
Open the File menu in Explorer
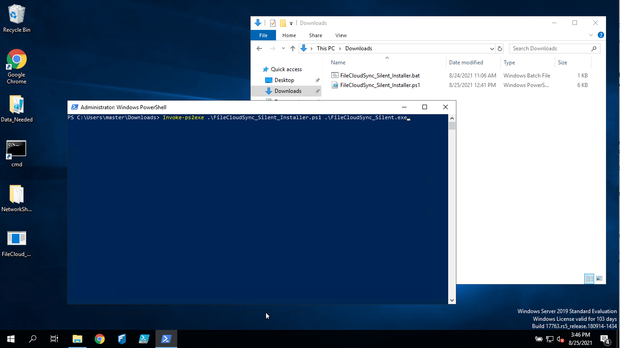pyautogui.click(x=263, y=35)
